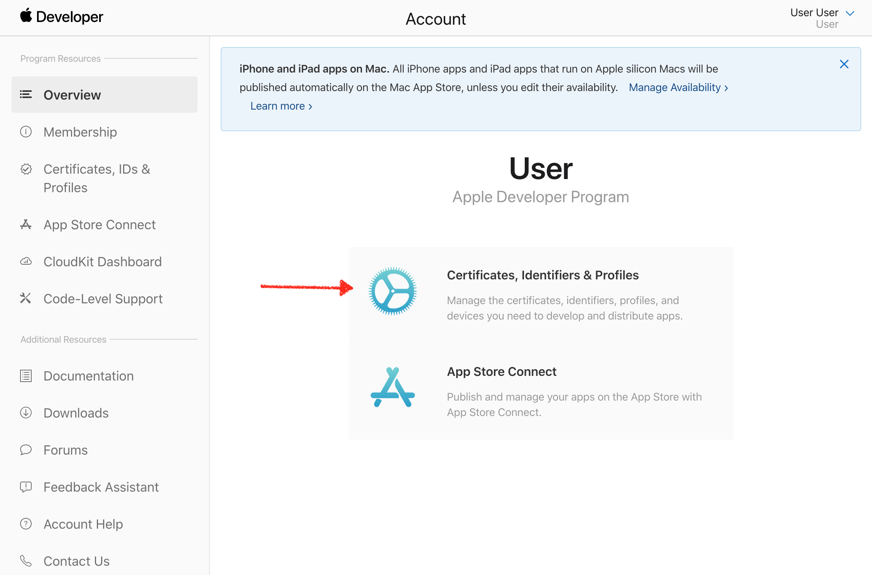Click 'Publish and manage your apps' description
Image resolution: width=872 pixels, height=575 pixels.
pyautogui.click(x=574, y=404)
